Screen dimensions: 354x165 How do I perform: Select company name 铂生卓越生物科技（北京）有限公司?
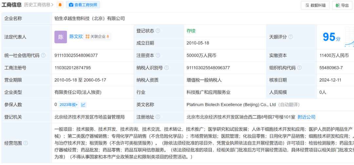pos(89,19)
